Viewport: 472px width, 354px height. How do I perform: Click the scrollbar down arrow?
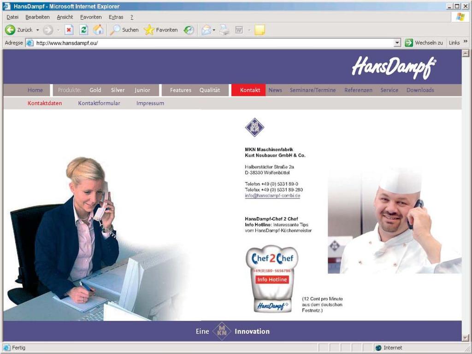point(466,338)
